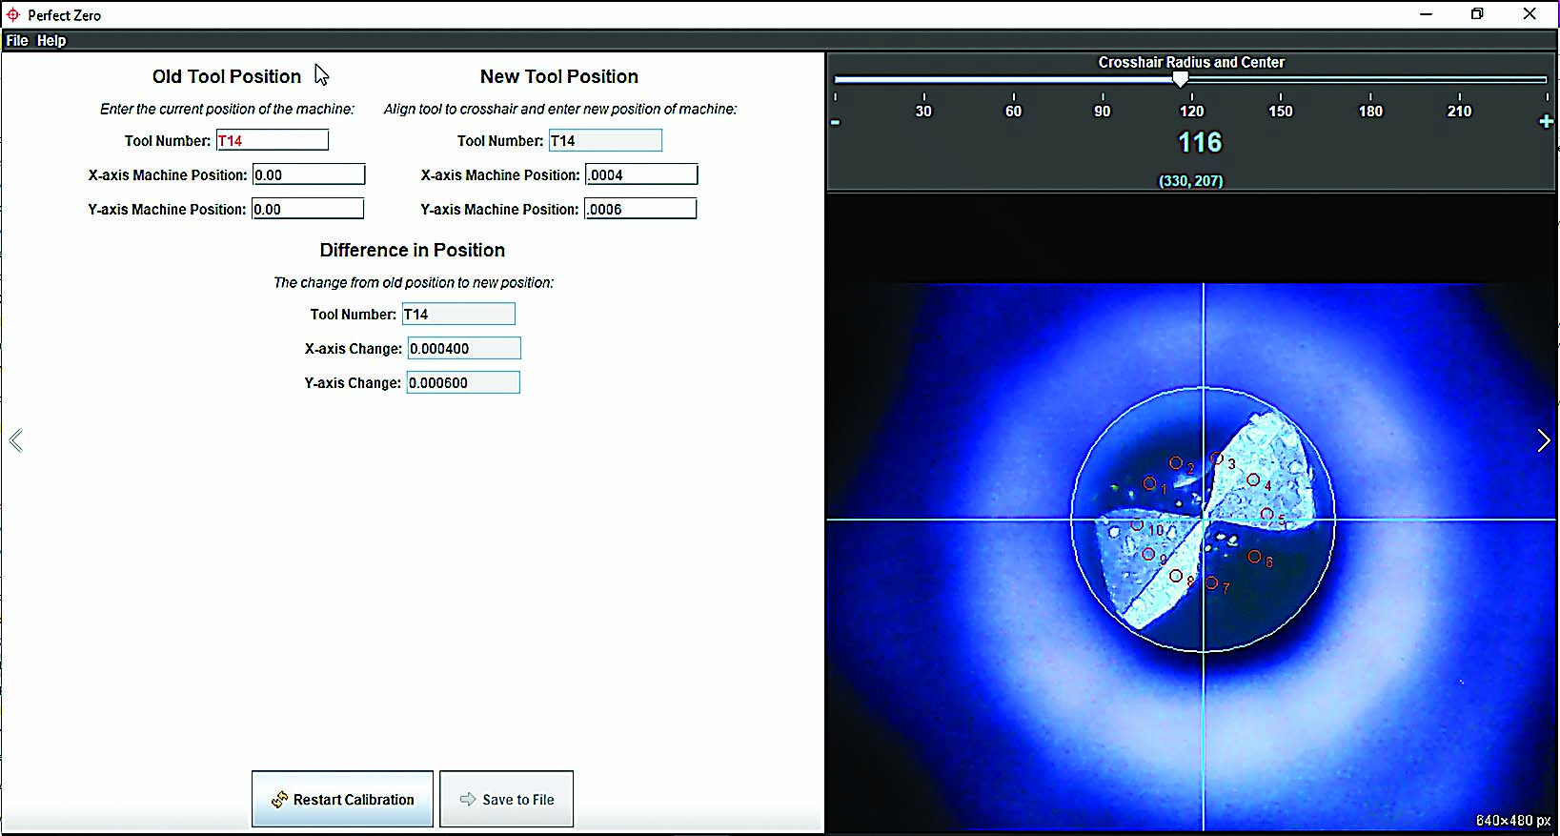
Task: Click the recycle icon on Restart Calibration
Action: pyautogui.click(x=279, y=800)
